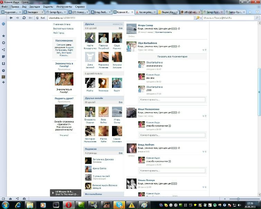Open the Downloads panel in sidebar

tap(3, 63)
